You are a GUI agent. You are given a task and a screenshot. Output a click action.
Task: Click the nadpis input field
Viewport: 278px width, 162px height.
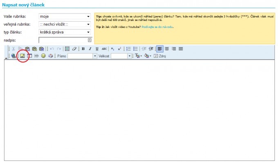[65, 40]
